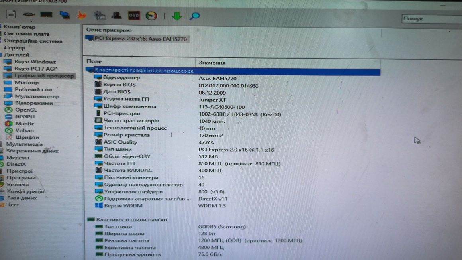Select Відео Windows in sidebar

(x=35, y=62)
